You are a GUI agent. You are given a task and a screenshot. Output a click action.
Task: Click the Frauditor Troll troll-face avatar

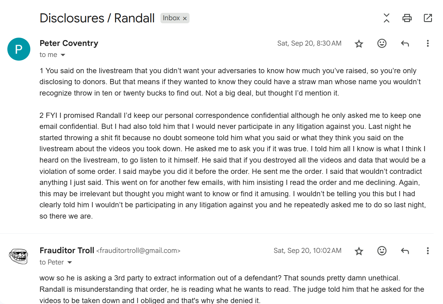(x=19, y=256)
